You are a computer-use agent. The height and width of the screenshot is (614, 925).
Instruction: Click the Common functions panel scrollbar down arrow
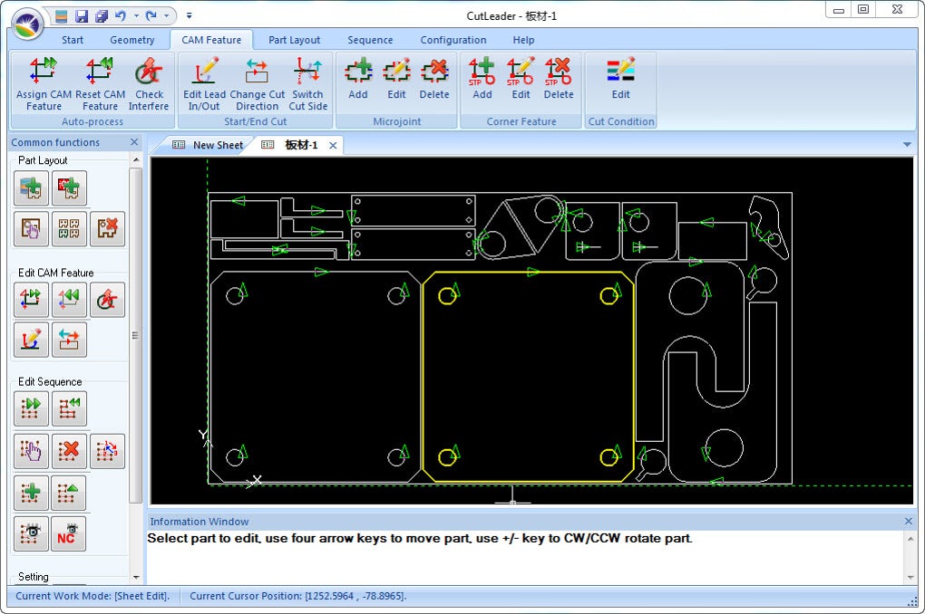(136, 577)
